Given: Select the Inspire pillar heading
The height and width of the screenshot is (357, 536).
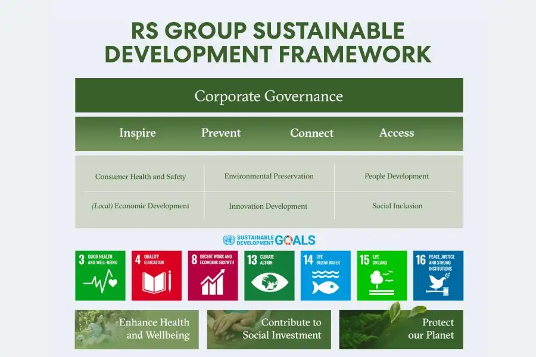Looking at the screenshot, I should [138, 133].
